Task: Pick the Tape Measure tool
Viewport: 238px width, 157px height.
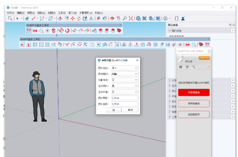Action: [99, 19]
